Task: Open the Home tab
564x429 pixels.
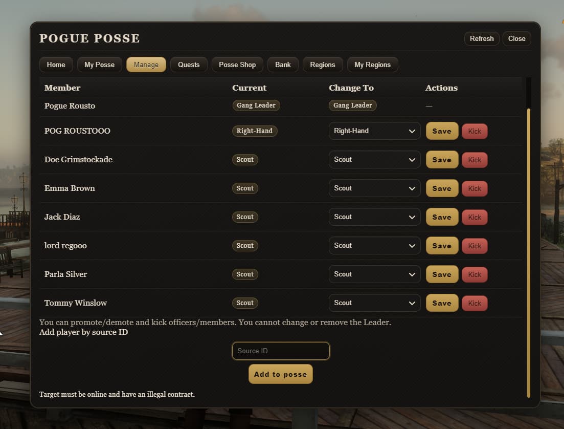Action: pos(56,65)
